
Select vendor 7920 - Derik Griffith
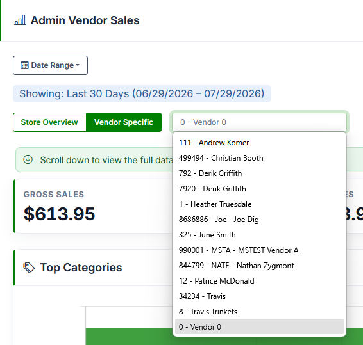tap(259, 189)
